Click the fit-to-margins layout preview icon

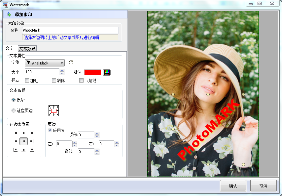(53, 111)
